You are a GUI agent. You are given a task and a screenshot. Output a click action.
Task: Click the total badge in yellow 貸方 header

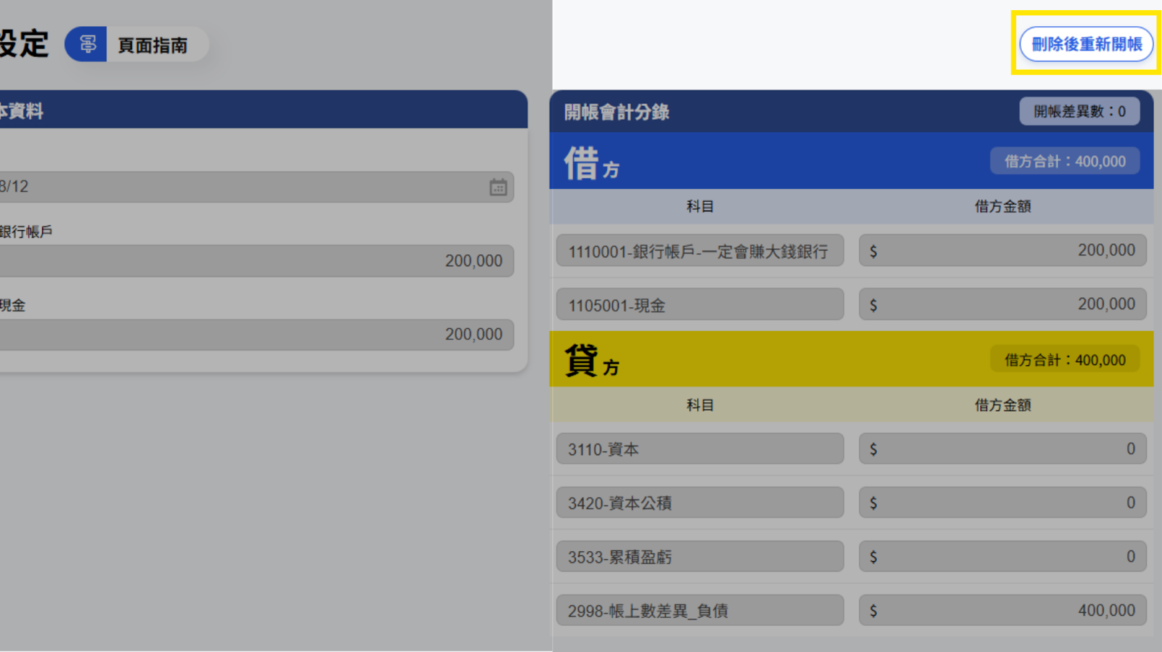(x=1064, y=360)
